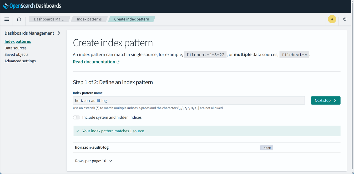
Task: Click the Next step button
Action: pos(326,100)
